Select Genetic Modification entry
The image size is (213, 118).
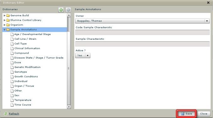(27, 67)
